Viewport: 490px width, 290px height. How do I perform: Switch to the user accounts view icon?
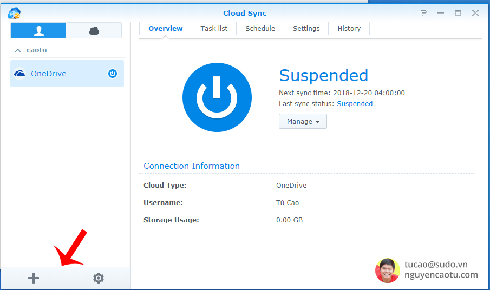[x=38, y=30]
